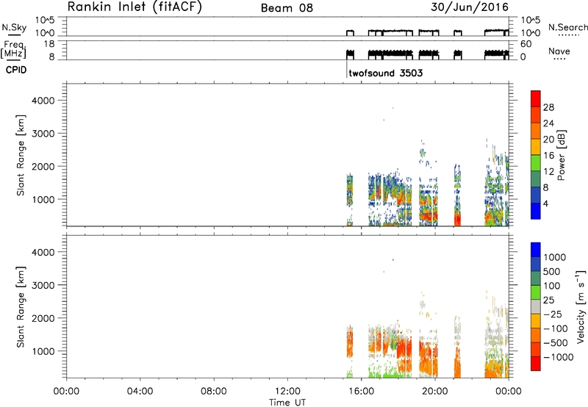Click the 'Velocity [m s-1]' color bar title
This screenshot has width=588, height=407.
pyautogui.click(x=581, y=306)
